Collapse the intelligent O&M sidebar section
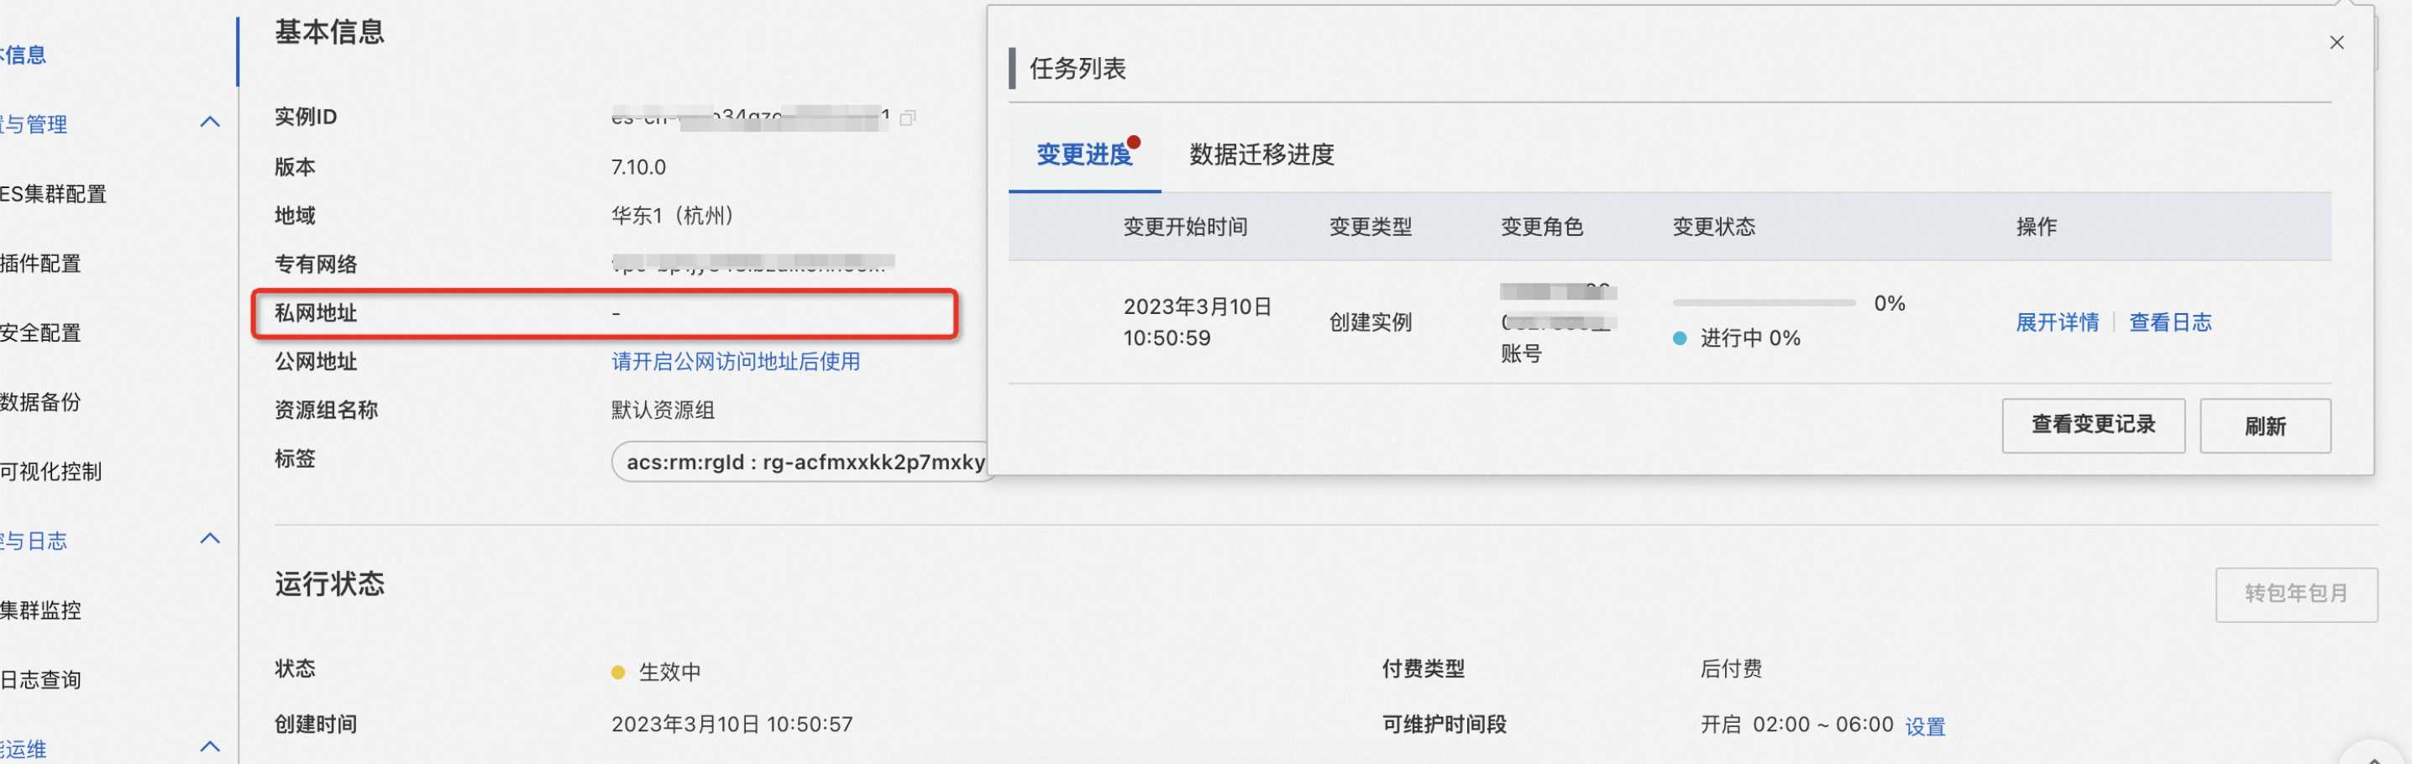This screenshot has width=2412, height=764. (210, 746)
